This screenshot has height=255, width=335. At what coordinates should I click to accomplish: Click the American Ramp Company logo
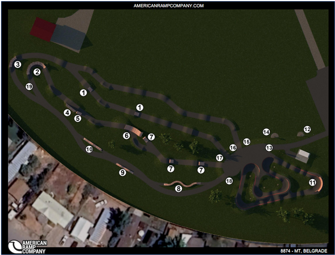click(29, 246)
